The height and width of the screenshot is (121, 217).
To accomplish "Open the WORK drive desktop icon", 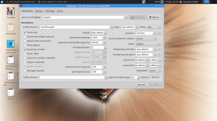I will tap(11, 92).
